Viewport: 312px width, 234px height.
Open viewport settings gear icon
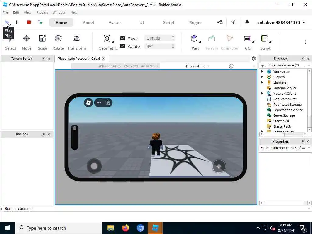tap(254, 58)
